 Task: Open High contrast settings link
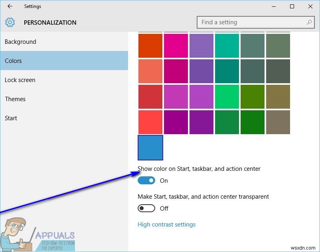(166, 224)
